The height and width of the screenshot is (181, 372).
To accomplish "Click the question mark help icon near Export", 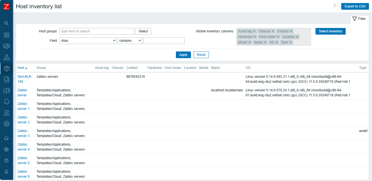I will (x=335, y=6).
